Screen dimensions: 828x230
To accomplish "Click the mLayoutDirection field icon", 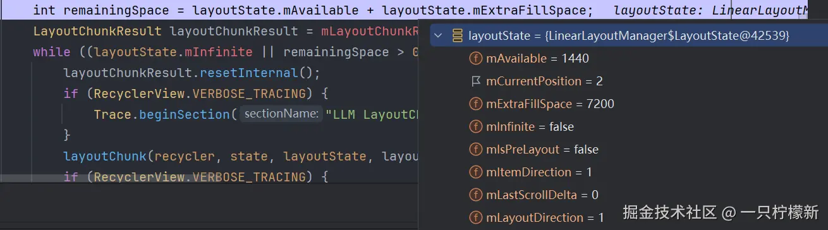I will (475, 218).
